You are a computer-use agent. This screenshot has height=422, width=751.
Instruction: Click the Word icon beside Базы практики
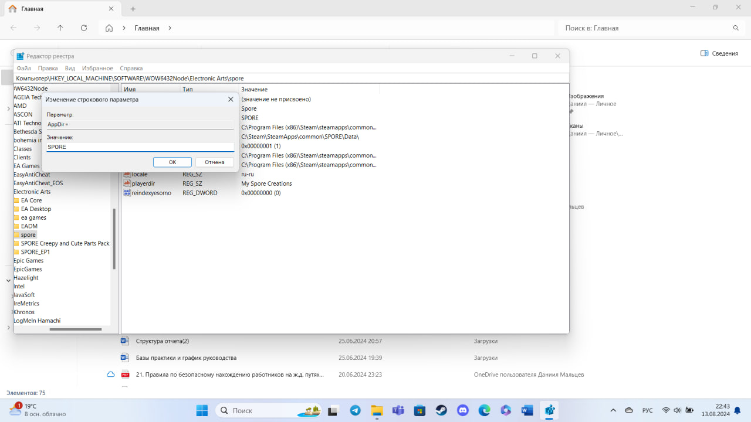(x=124, y=358)
